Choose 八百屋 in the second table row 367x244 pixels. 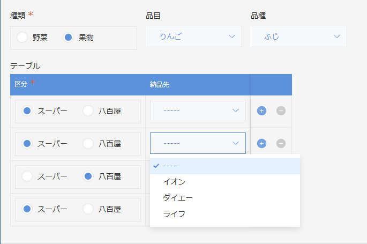click(88, 144)
